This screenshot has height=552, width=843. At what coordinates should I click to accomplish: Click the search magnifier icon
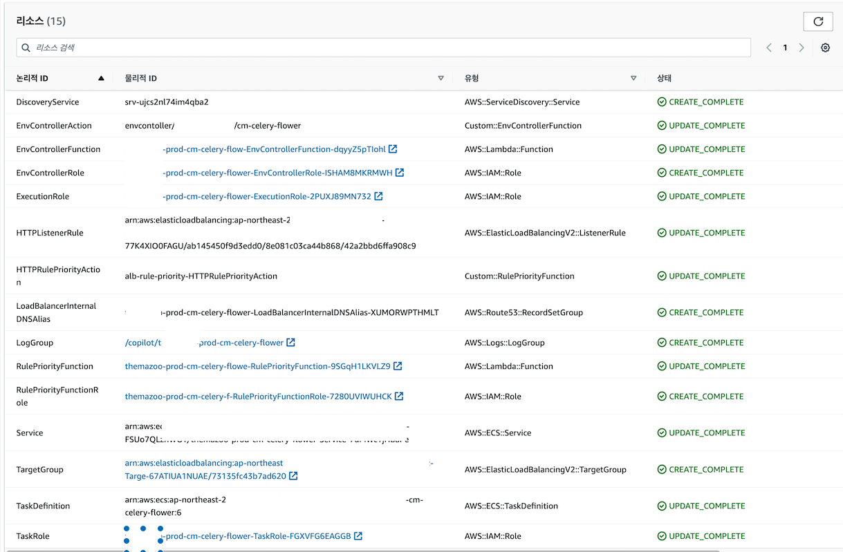(x=26, y=47)
